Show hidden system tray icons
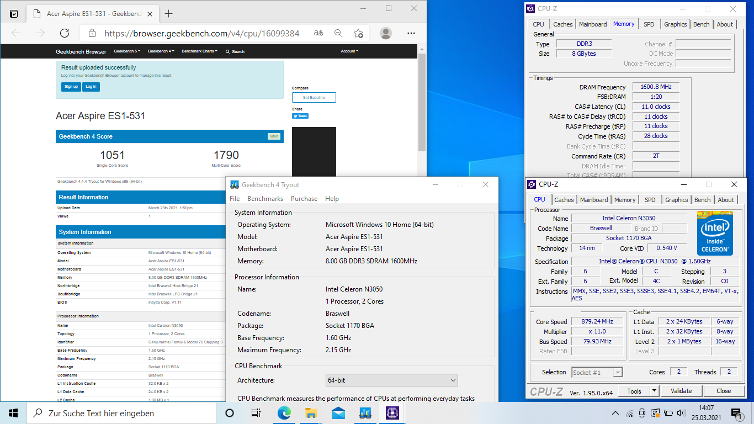This screenshot has width=754, height=424. coord(616,413)
